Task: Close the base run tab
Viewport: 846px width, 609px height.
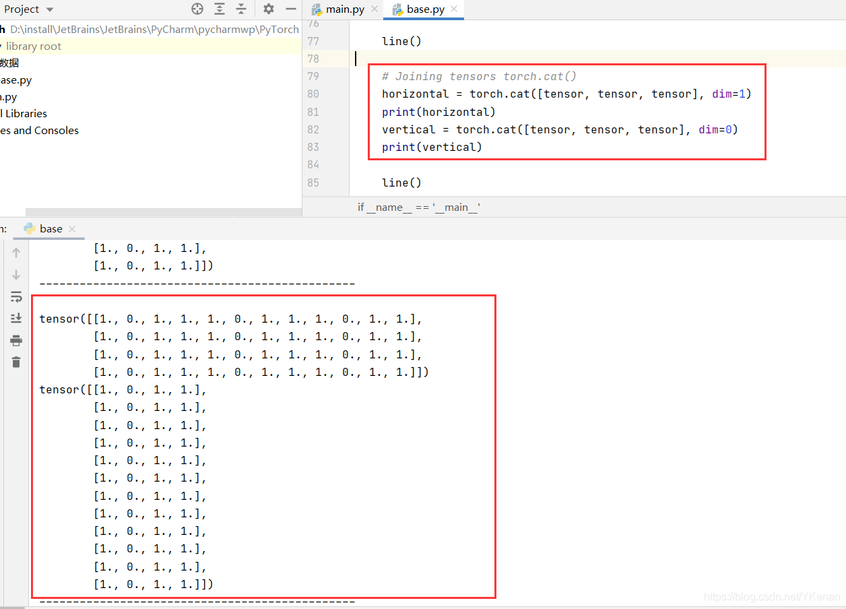Action: coord(72,229)
